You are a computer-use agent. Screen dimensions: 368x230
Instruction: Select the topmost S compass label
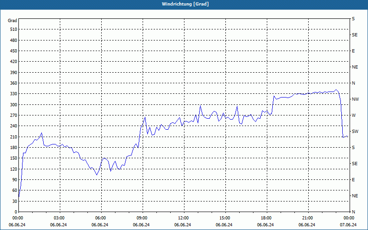(353, 19)
